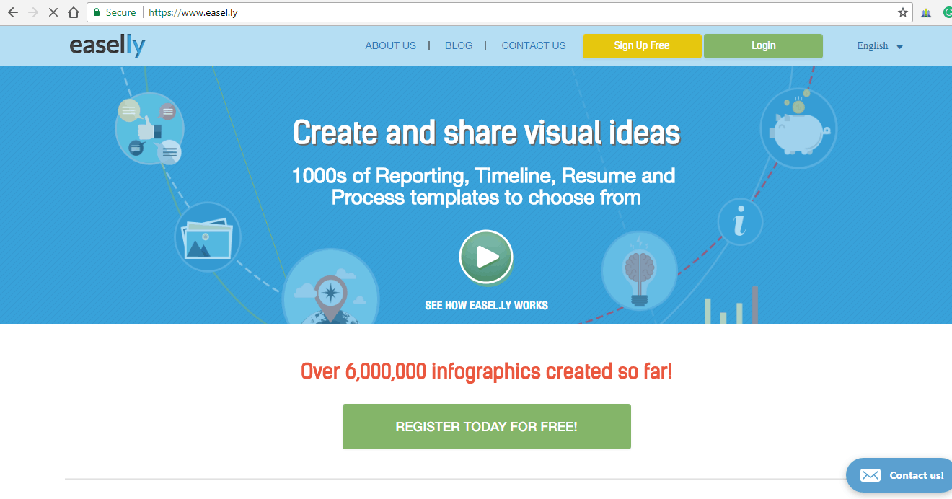Click the browser back arrow

tap(12, 12)
